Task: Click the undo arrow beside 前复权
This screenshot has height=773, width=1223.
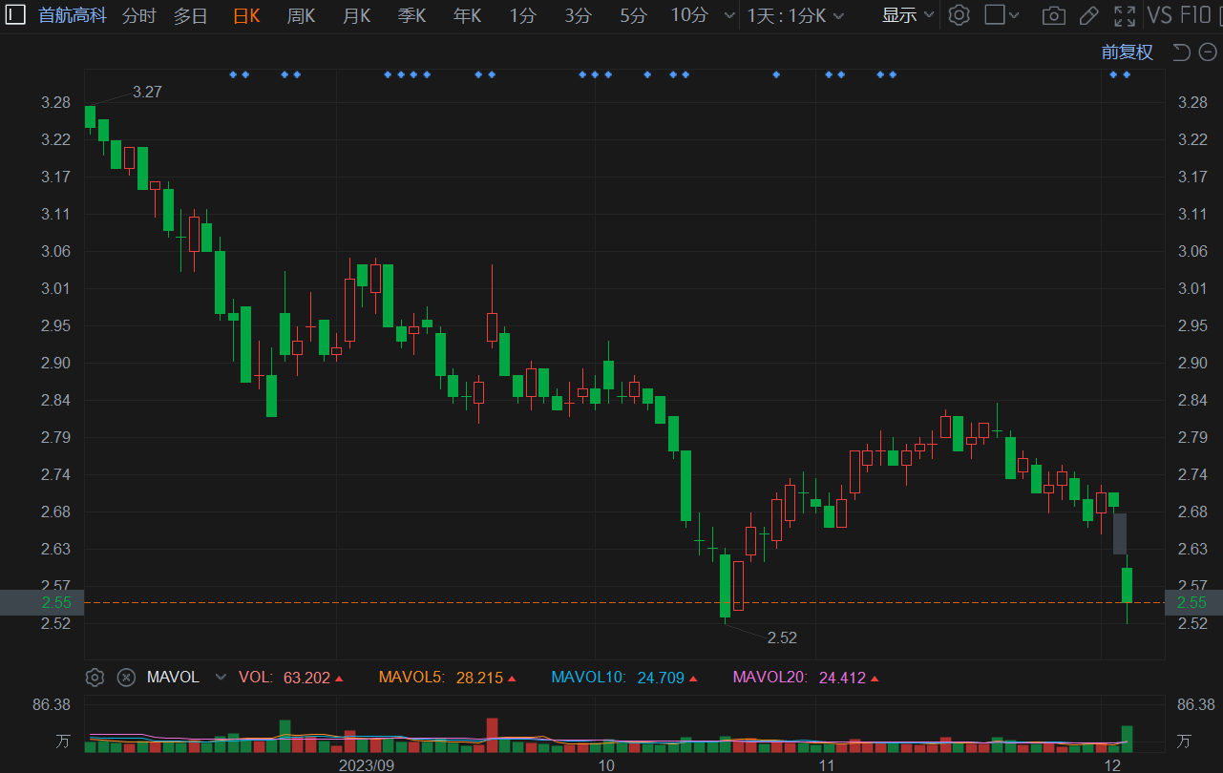Action: [1181, 52]
